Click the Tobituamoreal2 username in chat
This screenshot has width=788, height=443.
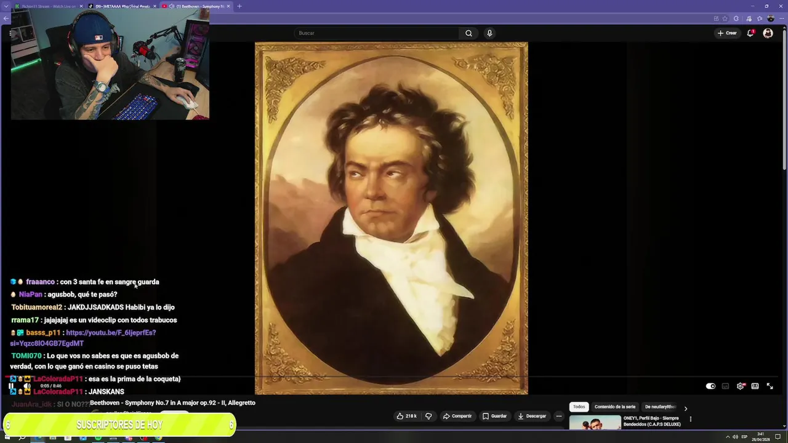[37, 307]
